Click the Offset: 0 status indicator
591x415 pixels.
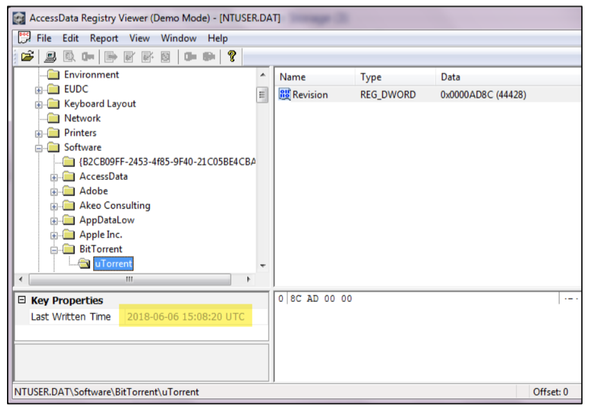[551, 392]
